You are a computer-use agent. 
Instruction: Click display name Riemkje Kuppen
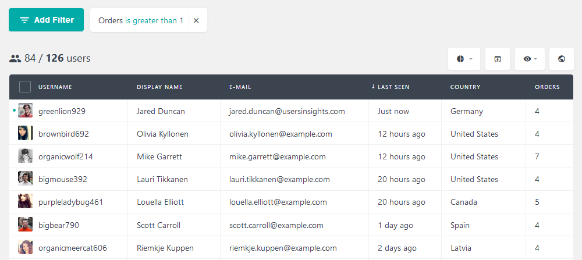pyautogui.click(x=165, y=248)
